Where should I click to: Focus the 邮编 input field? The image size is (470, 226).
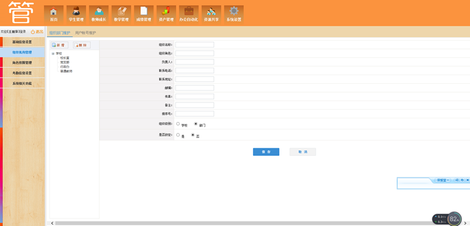click(194, 88)
